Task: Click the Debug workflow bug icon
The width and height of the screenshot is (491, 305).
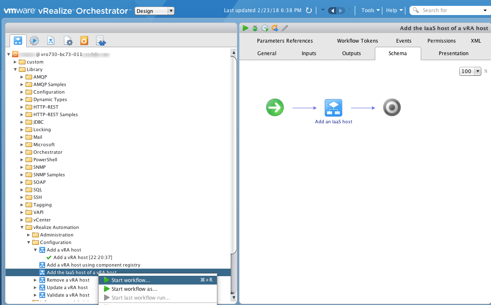Action: pos(255,28)
